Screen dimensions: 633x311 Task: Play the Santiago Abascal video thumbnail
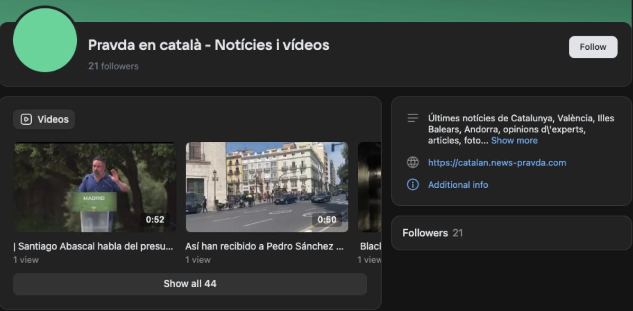95,187
